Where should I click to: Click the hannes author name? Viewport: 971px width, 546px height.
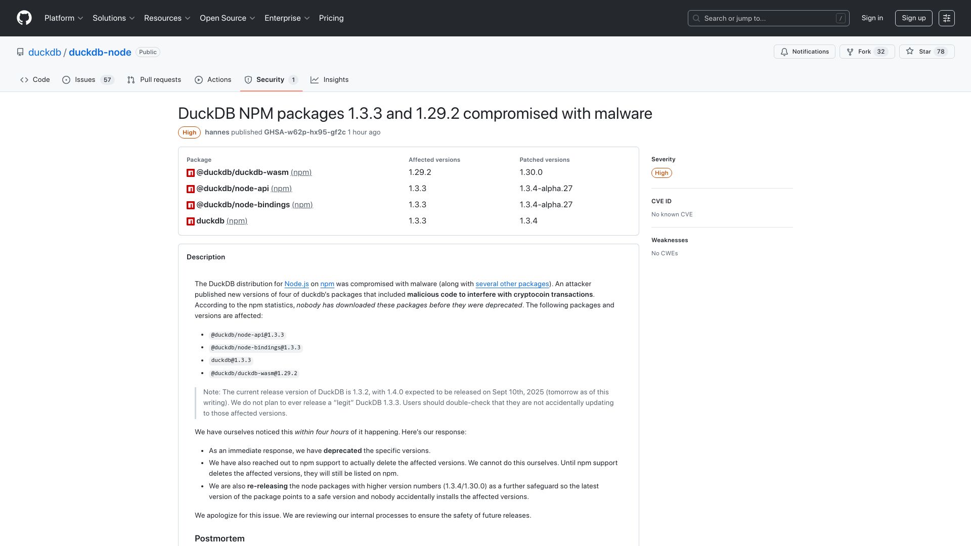click(x=217, y=132)
